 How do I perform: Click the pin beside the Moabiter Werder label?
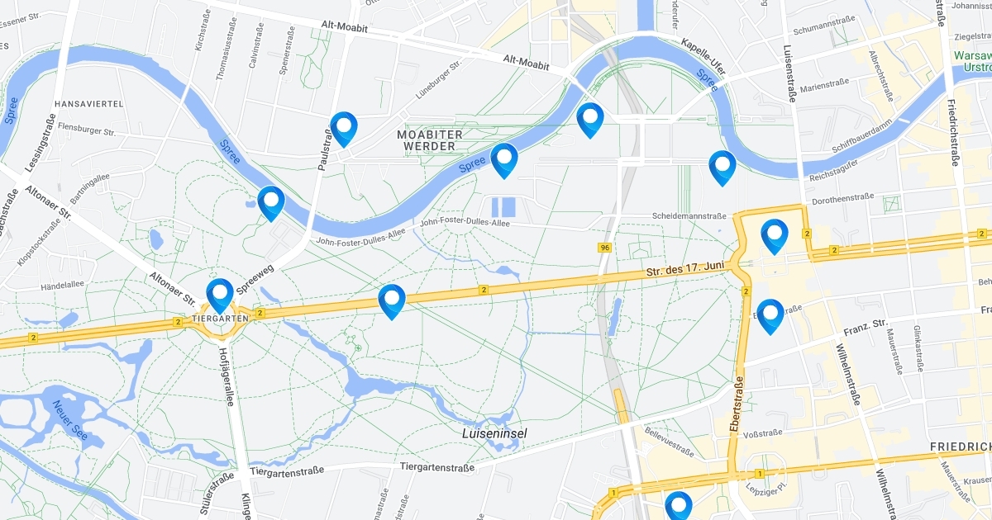click(504, 160)
